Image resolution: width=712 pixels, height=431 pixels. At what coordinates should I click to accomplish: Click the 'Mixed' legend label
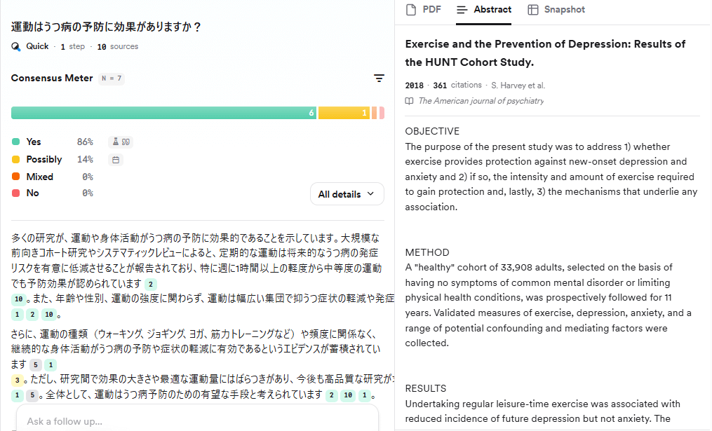pyautogui.click(x=40, y=177)
